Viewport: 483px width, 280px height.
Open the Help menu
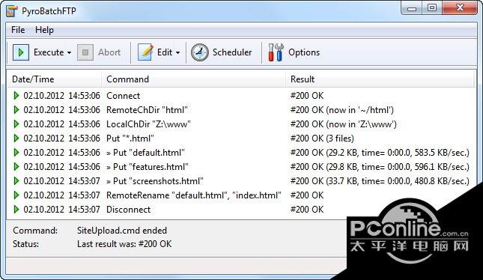pos(44,30)
